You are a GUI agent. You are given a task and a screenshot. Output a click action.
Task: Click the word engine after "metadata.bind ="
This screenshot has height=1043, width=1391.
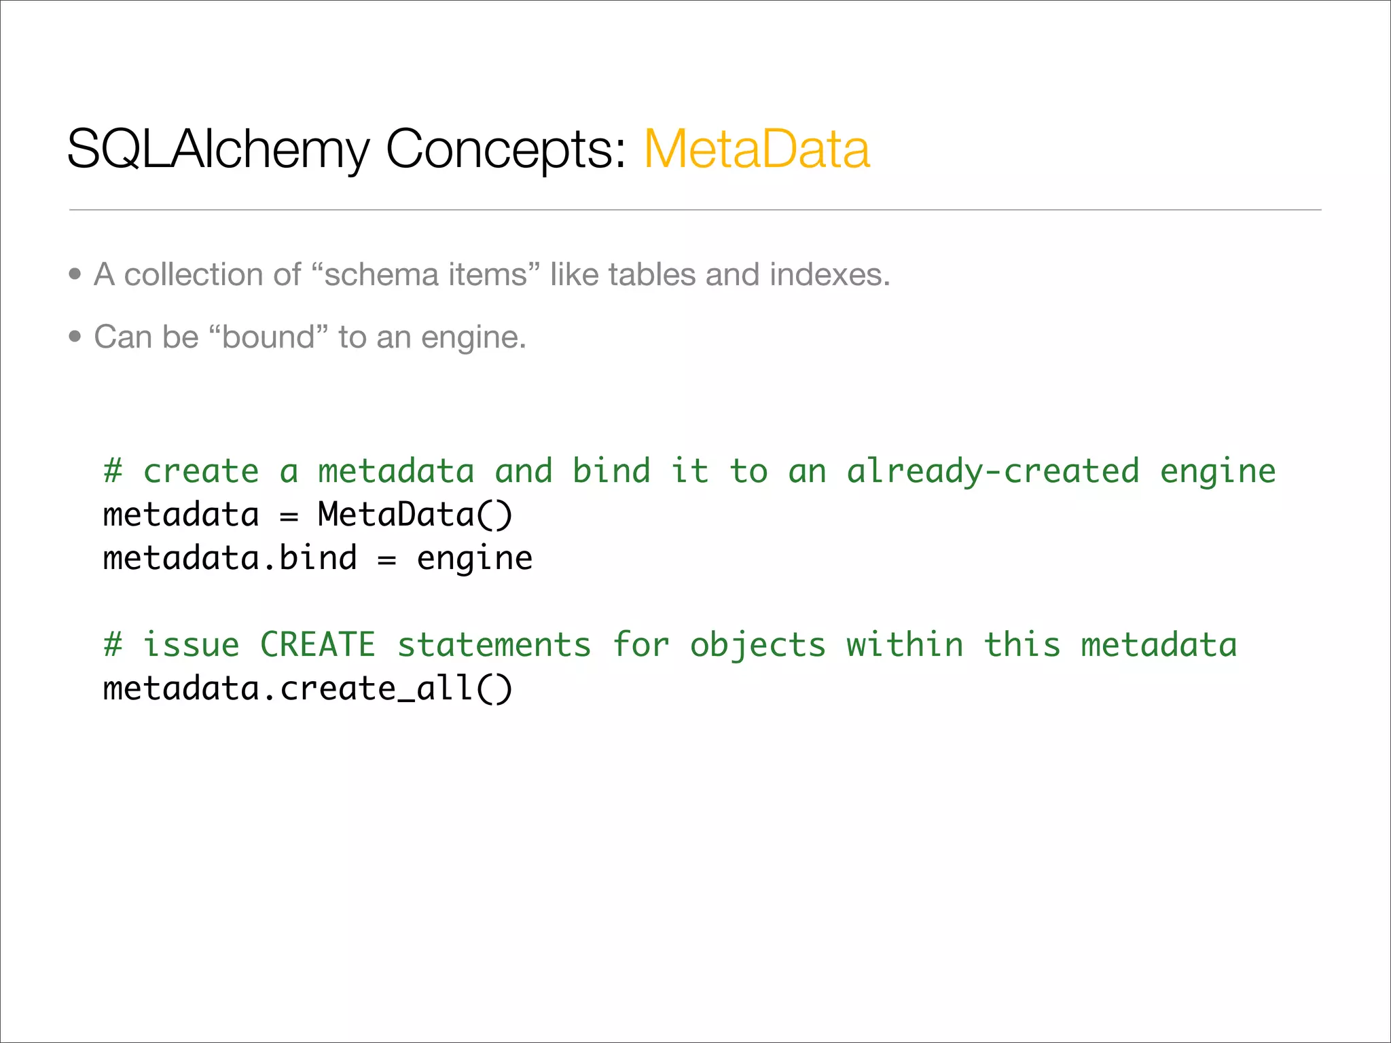[474, 560]
